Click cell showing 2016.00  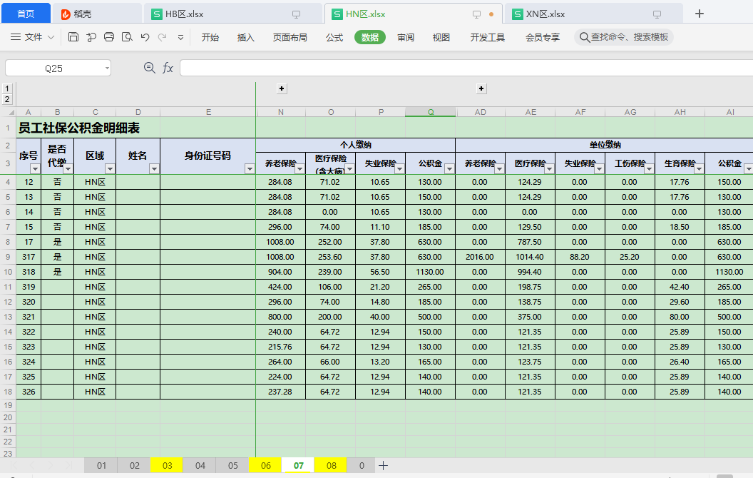point(480,257)
